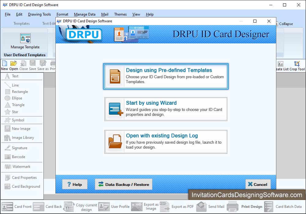Open the File menu
Screen dimensions: 306x214
[8, 14]
